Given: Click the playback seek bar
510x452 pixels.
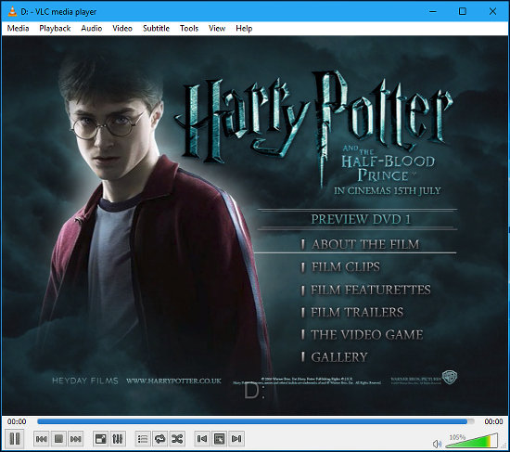Looking at the screenshot, I should point(255,421).
